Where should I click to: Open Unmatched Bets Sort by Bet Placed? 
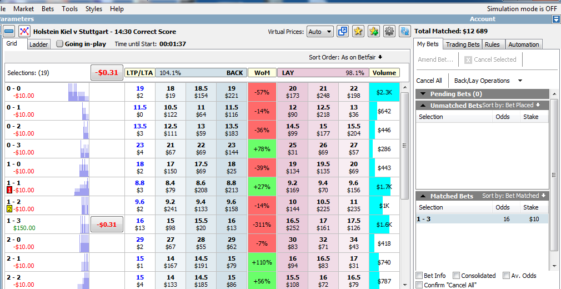point(511,105)
